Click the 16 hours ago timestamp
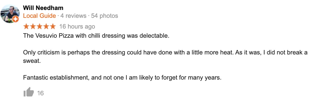310x100 pixels. tap(77, 26)
